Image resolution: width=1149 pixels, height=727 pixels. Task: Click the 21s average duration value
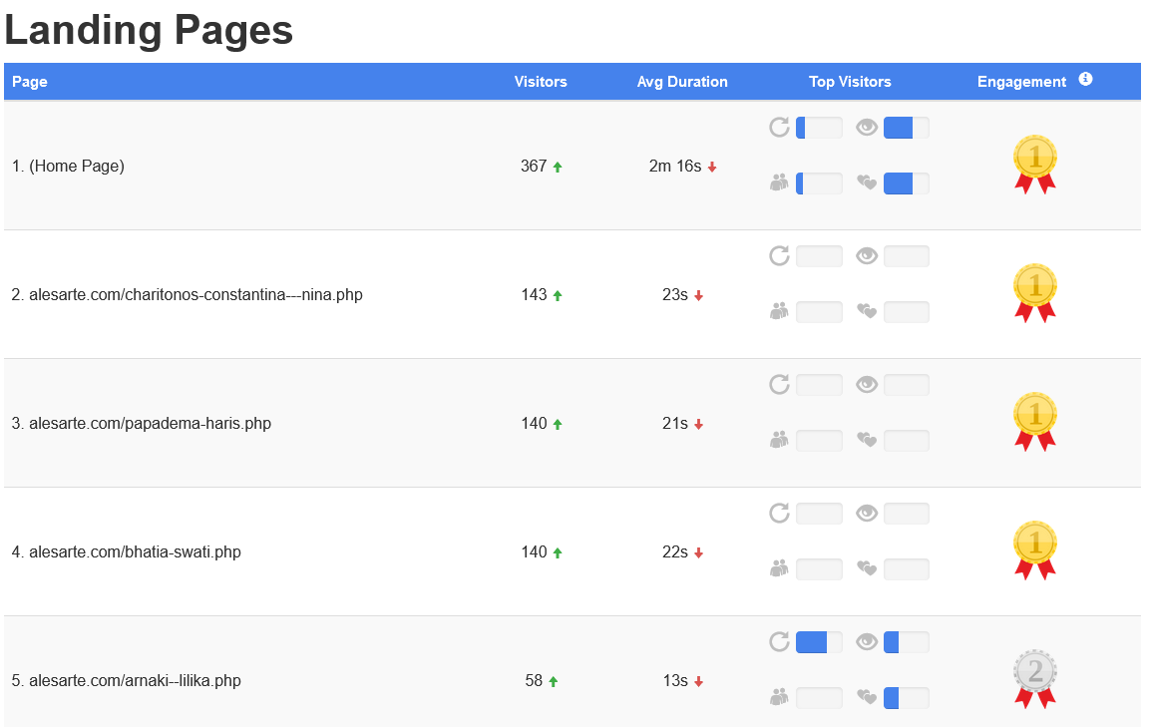click(675, 424)
